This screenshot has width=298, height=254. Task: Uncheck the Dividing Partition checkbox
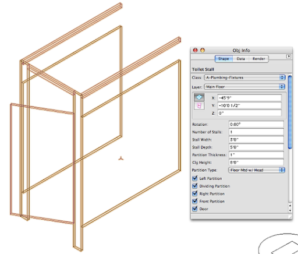tap(195, 186)
